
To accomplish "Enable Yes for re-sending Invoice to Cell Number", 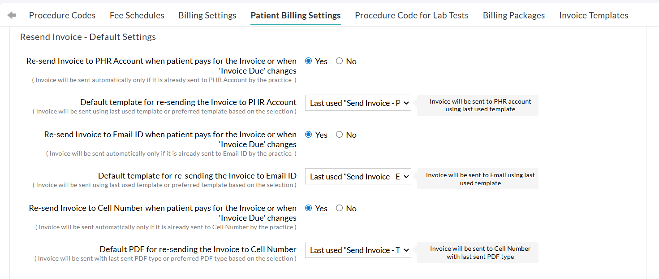I will pos(308,208).
